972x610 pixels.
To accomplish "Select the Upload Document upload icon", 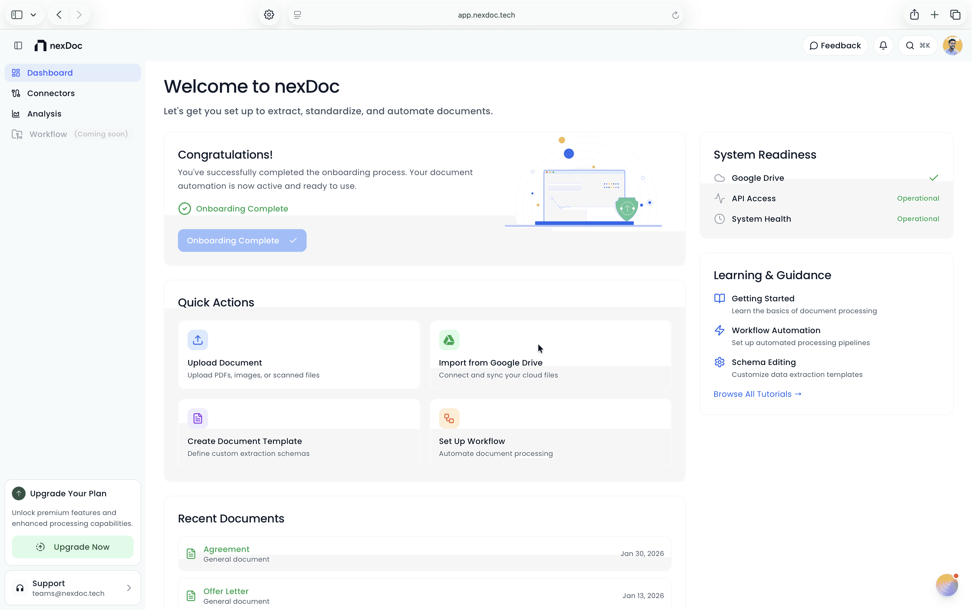I will [x=197, y=339].
